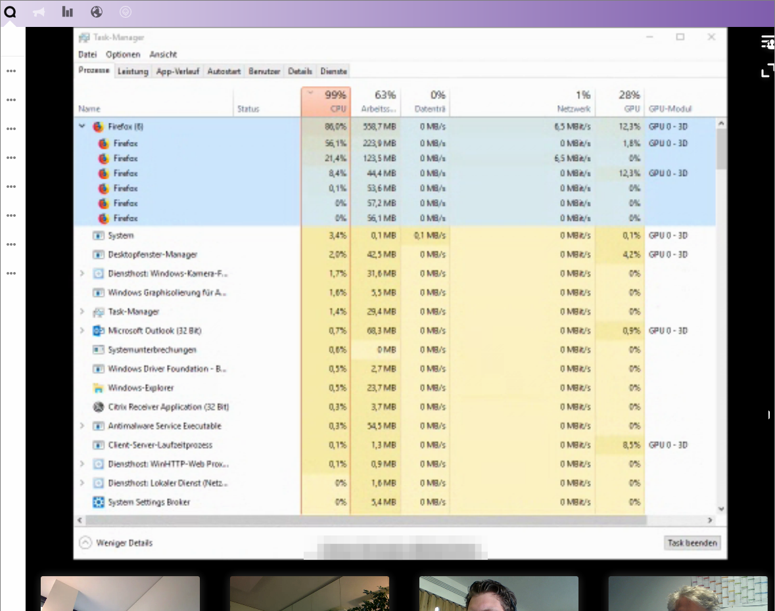Open the participants list icon at the right edge
Screen dimensions: 775x611
(x=768, y=43)
